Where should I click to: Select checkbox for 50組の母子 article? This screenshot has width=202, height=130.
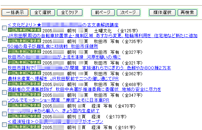pos(4,49)
